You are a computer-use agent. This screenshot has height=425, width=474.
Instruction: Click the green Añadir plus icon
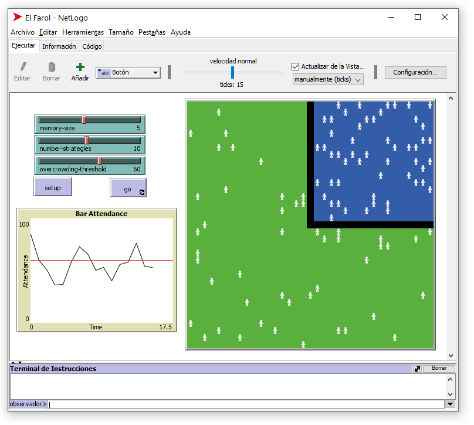coord(80,67)
